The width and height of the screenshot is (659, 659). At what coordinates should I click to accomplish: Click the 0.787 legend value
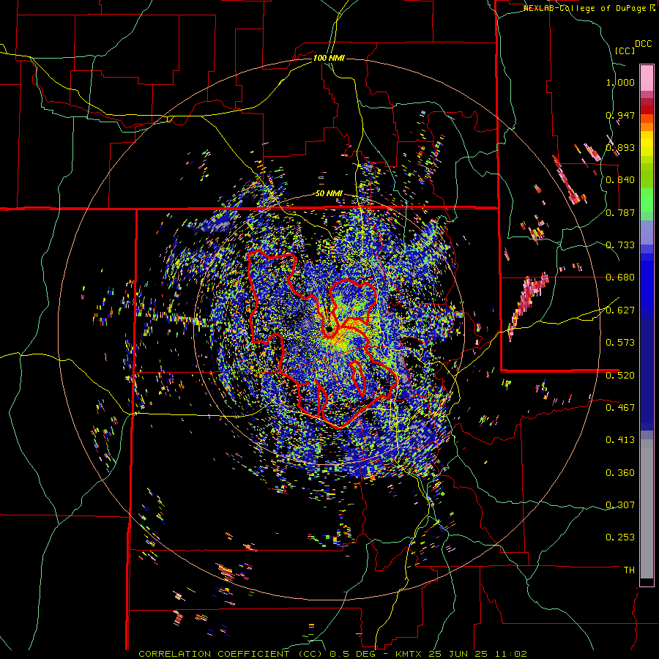click(620, 212)
